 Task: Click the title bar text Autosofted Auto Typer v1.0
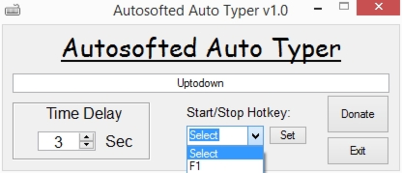click(x=201, y=11)
